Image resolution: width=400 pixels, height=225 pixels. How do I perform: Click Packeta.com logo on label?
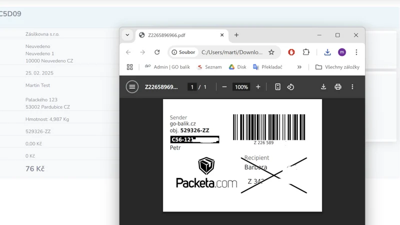206,172
